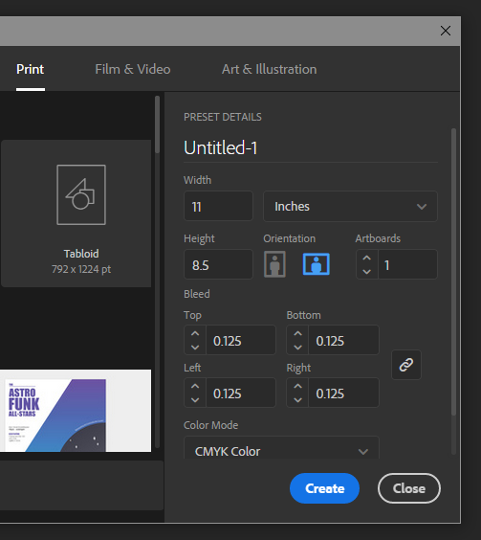Decrease the Artboards count
Image resolution: width=481 pixels, height=540 pixels.
[367, 271]
